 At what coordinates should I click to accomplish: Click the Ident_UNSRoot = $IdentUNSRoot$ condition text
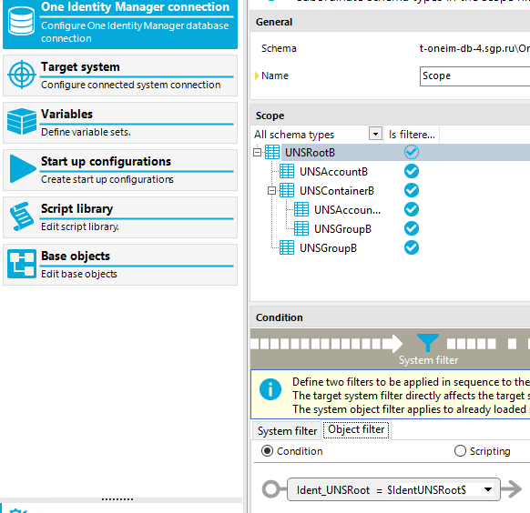tap(382, 489)
